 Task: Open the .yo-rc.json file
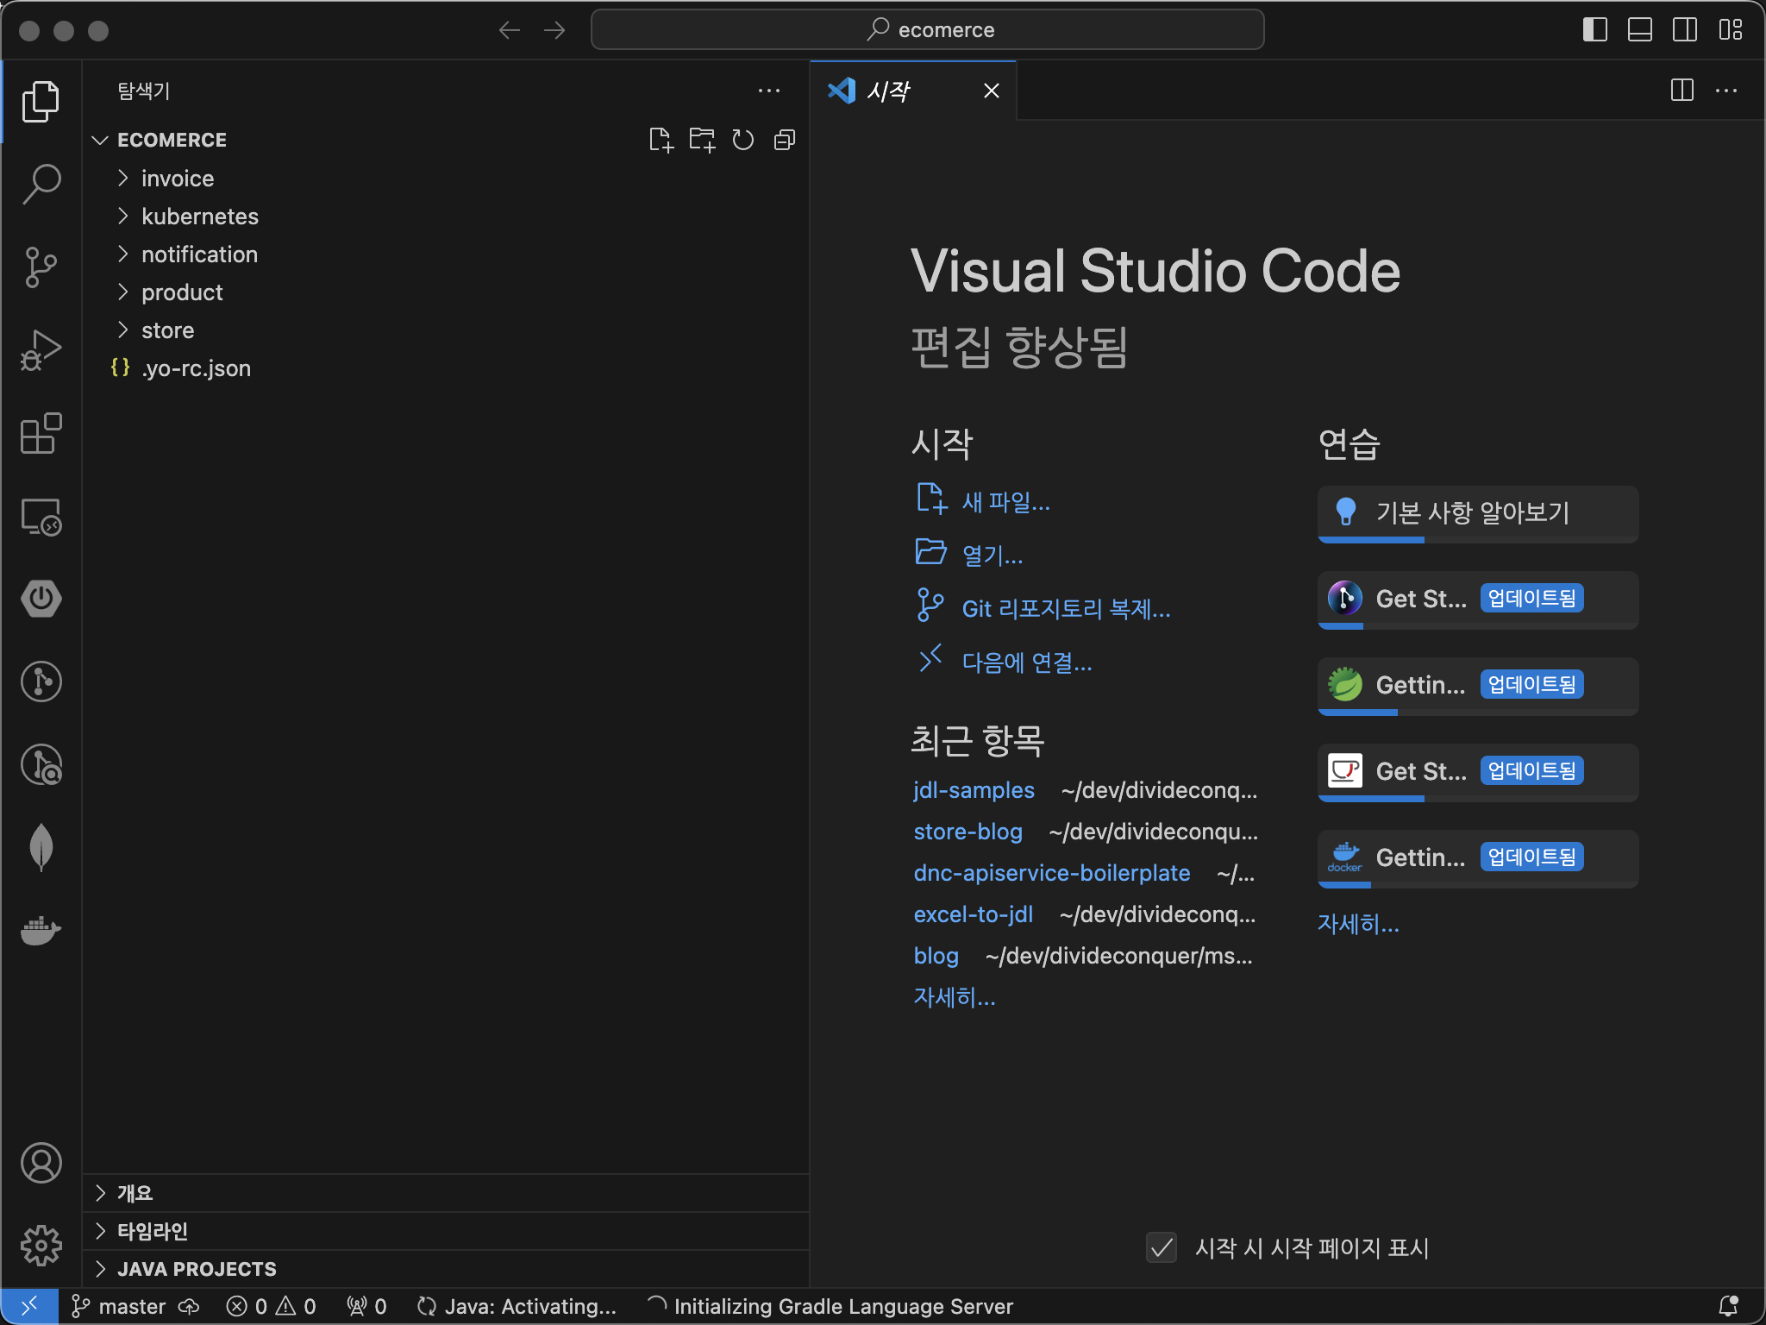(x=196, y=368)
